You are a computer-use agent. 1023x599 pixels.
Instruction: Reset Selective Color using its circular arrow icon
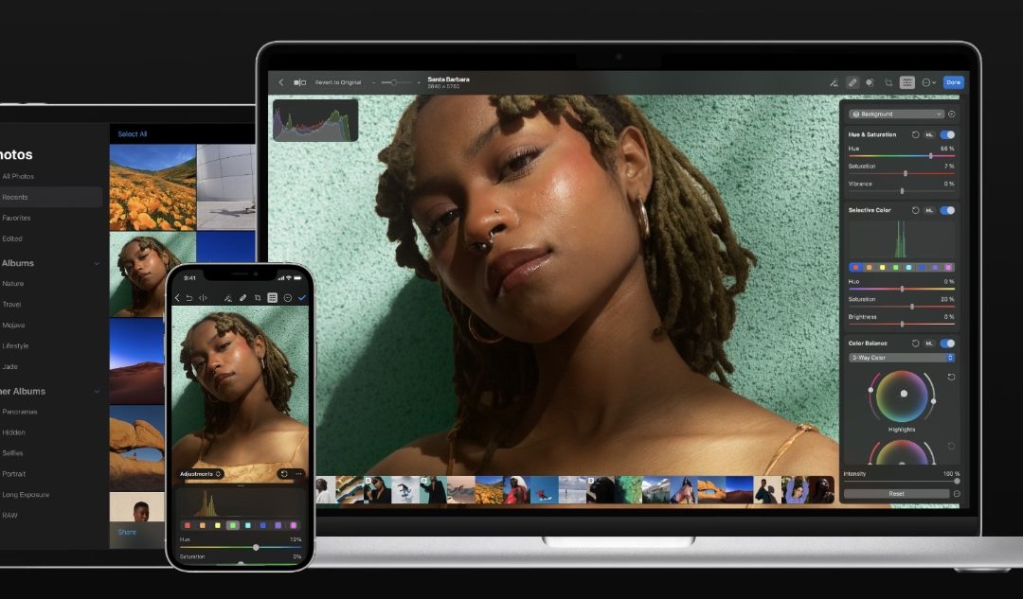point(915,210)
